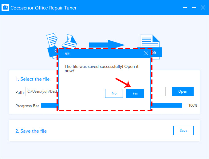Click the 'file was saved successfully' message
Screen dimensions: 209x159
click(x=101, y=68)
